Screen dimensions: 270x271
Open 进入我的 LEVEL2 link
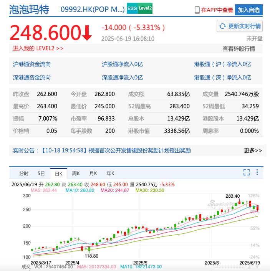(38, 48)
